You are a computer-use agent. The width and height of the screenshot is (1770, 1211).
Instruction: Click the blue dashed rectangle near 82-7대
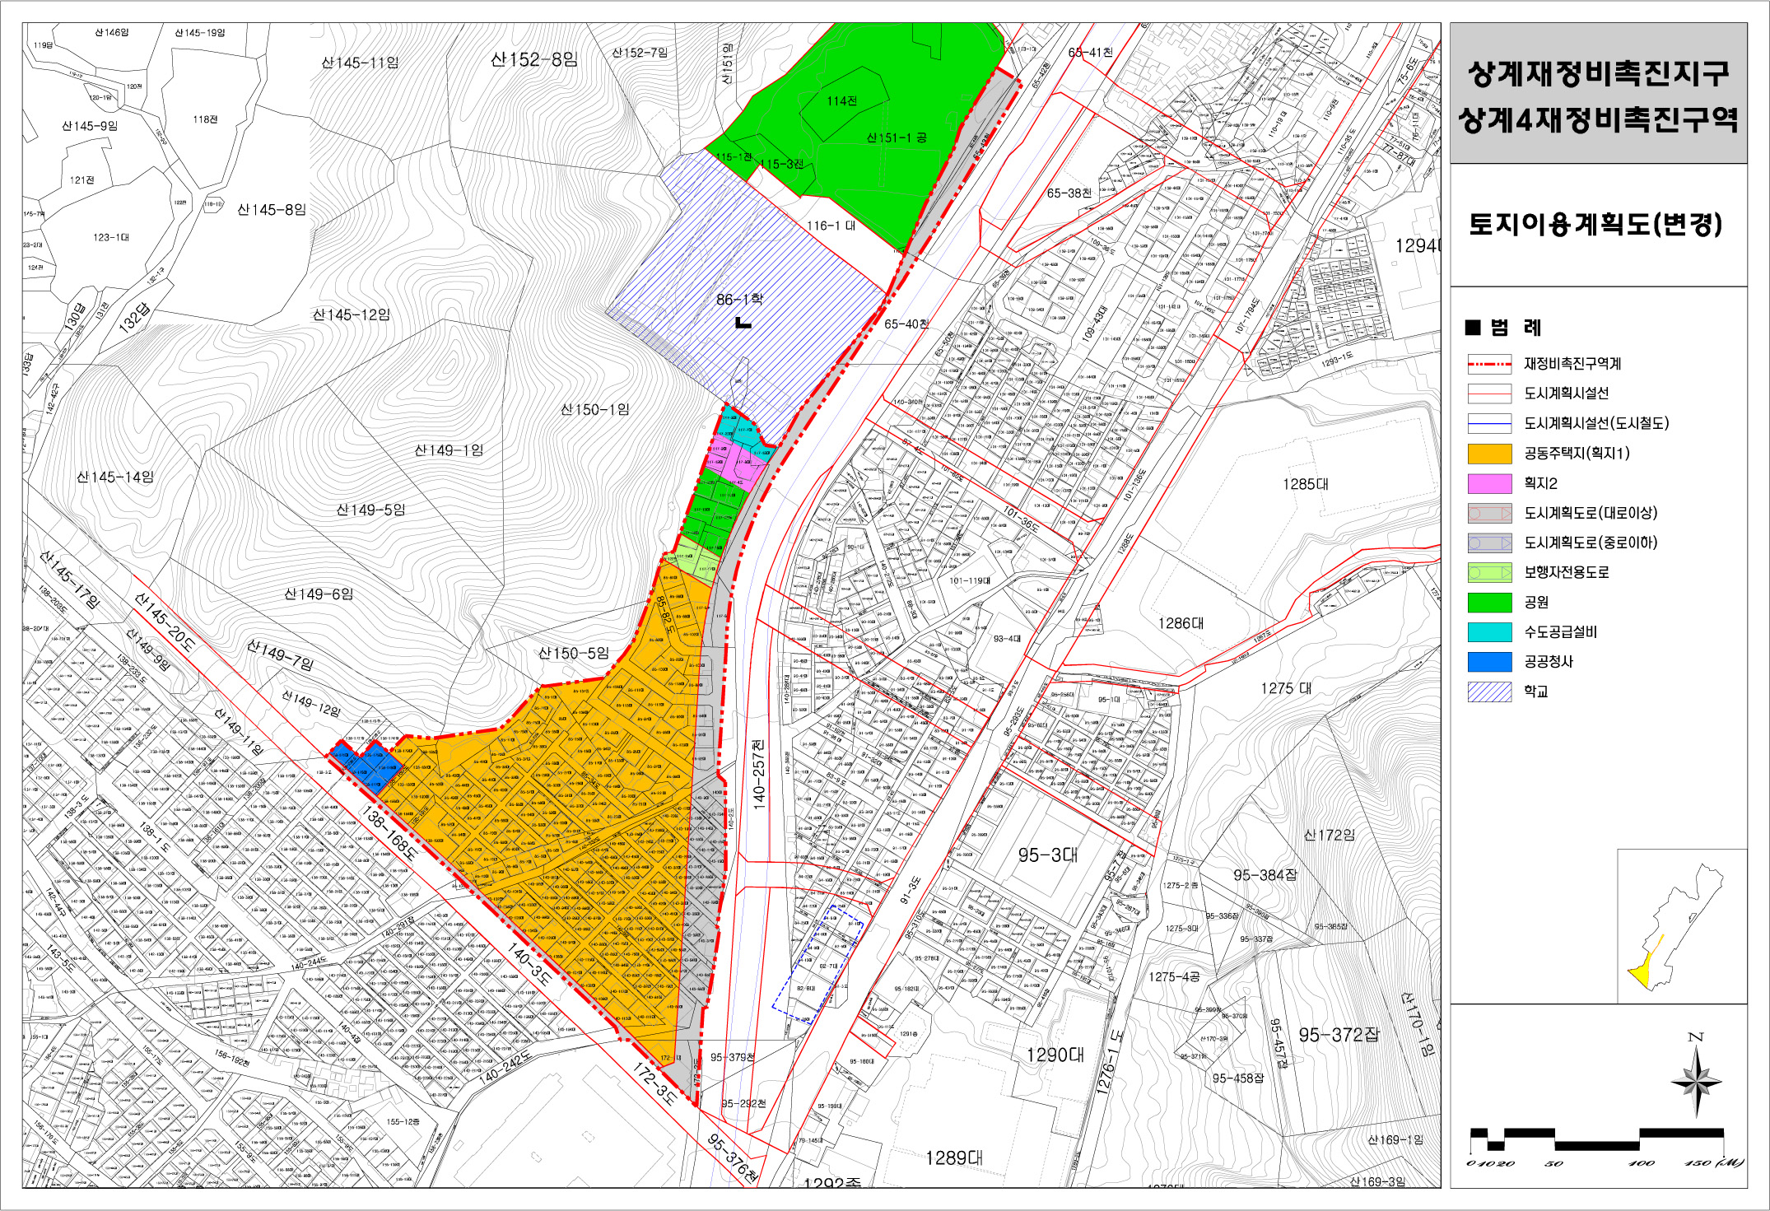tap(819, 963)
